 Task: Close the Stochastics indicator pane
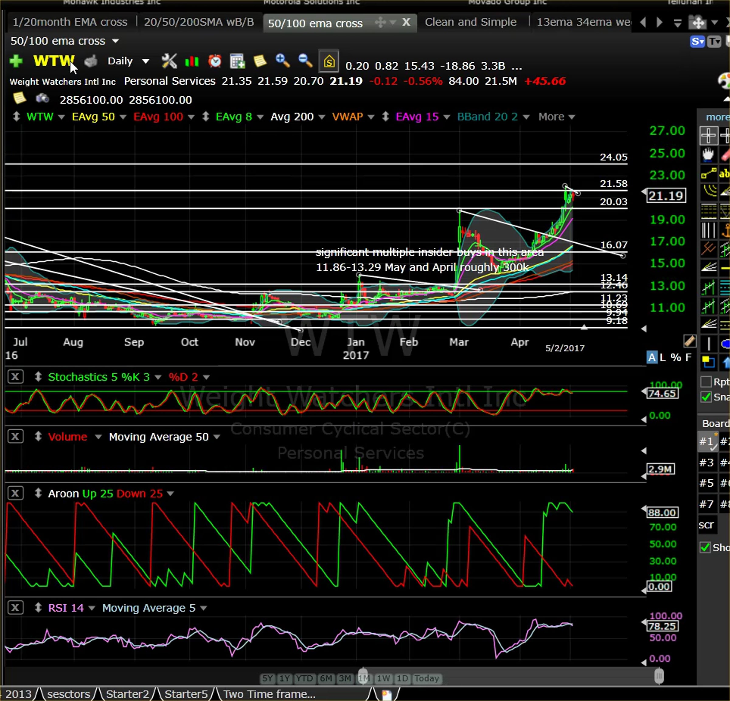click(x=15, y=377)
